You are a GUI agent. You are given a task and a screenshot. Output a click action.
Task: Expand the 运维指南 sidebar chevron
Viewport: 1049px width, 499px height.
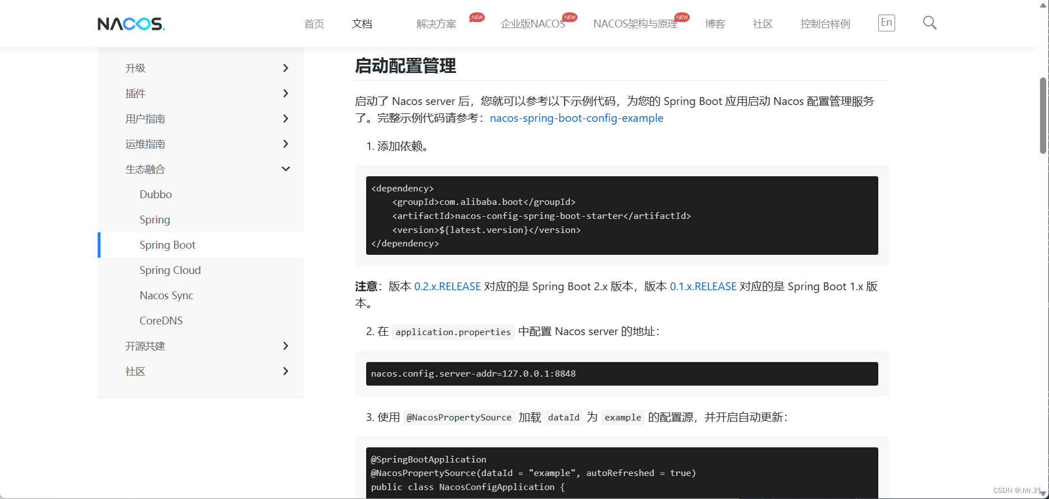285,144
